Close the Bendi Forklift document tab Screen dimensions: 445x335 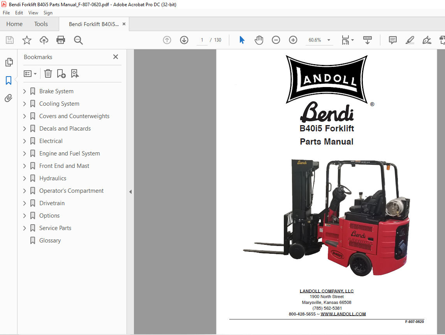click(x=124, y=24)
